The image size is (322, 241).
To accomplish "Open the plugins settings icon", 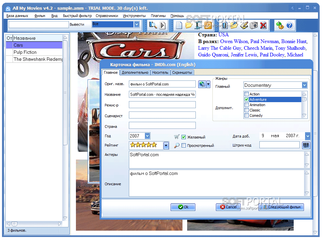I will click(x=280, y=25).
